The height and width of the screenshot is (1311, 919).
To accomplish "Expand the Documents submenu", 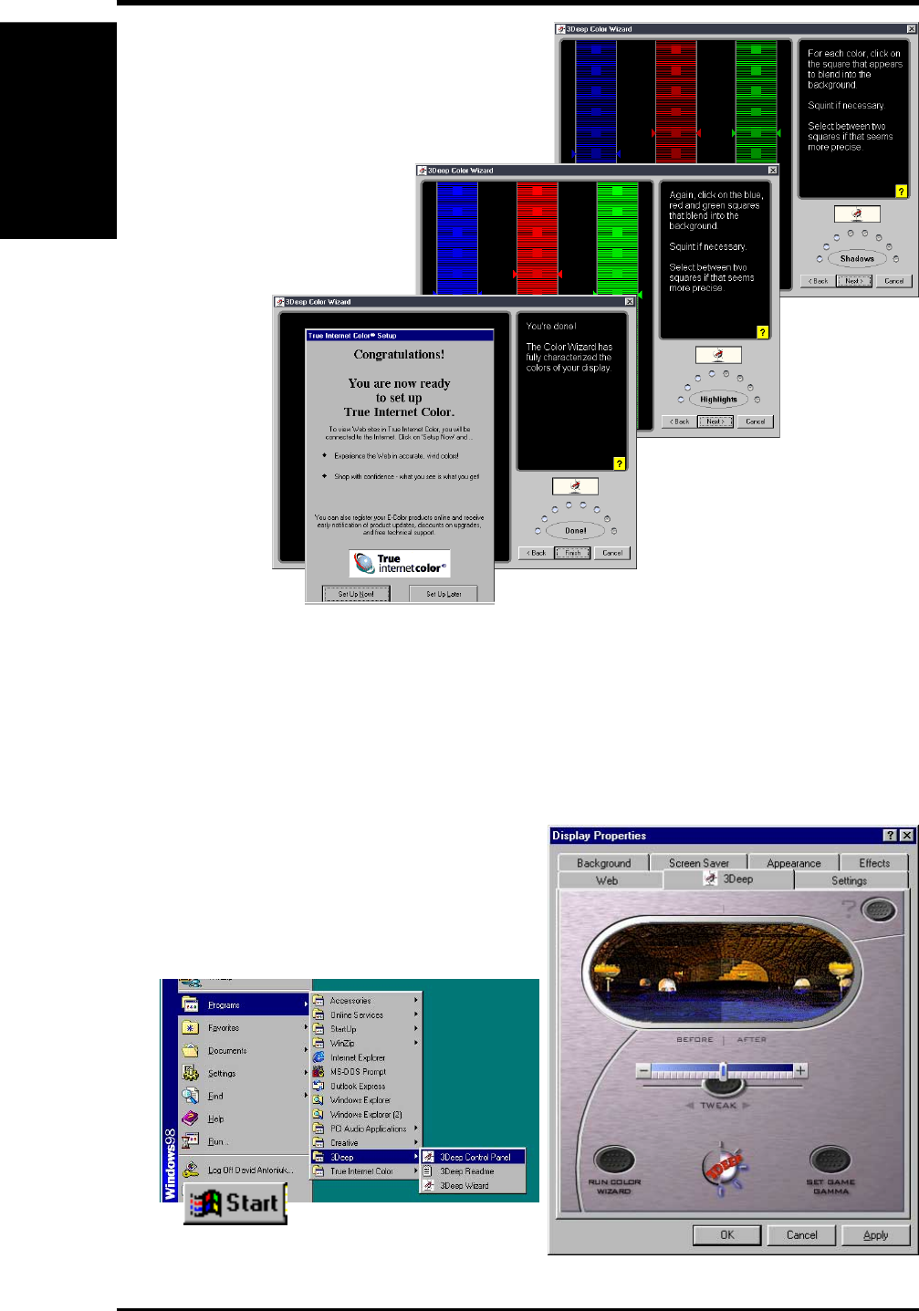I will click(x=244, y=1050).
